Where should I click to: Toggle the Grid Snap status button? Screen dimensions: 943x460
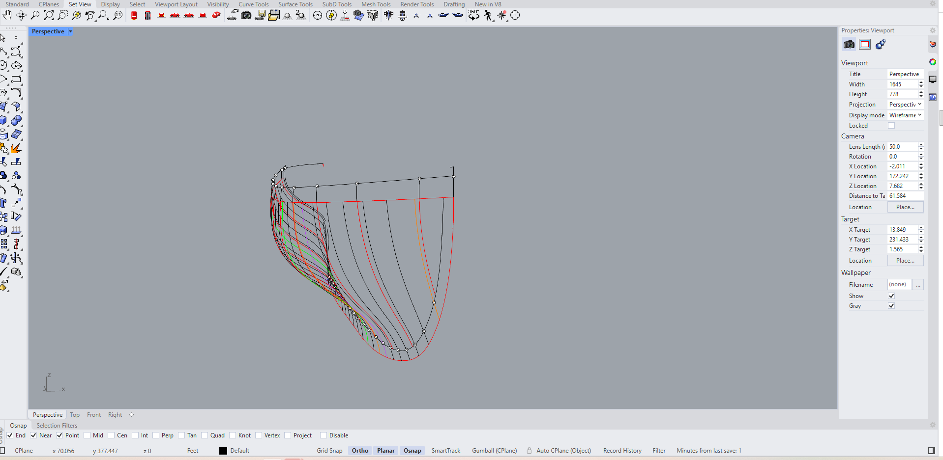pyautogui.click(x=329, y=451)
